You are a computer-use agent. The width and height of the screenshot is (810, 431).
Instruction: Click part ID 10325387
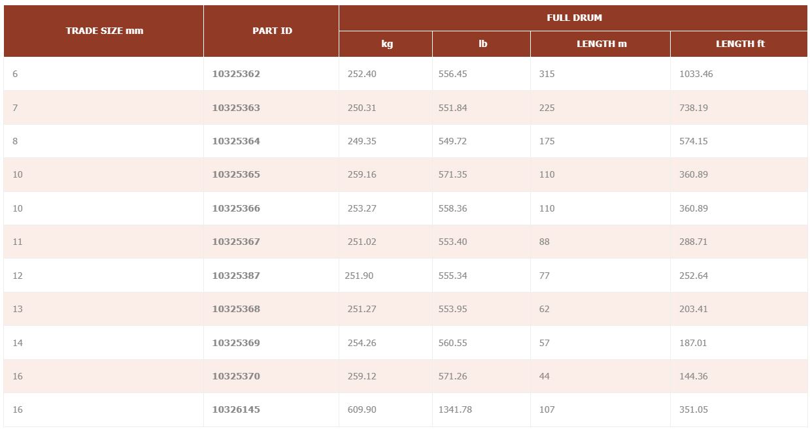pos(236,276)
